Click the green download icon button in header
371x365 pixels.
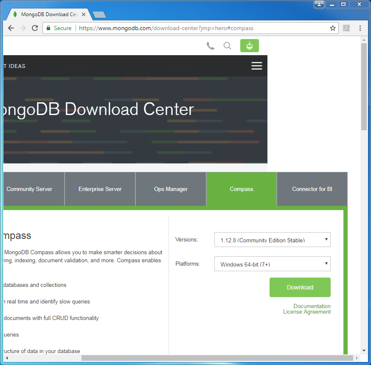point(249,46)
